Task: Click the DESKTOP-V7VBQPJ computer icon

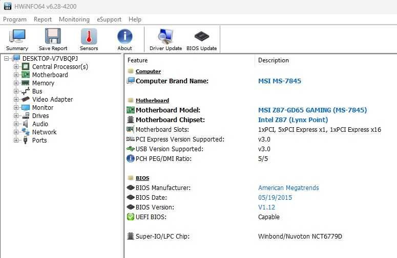Action: pyautogui.click(x=16, y=58)
